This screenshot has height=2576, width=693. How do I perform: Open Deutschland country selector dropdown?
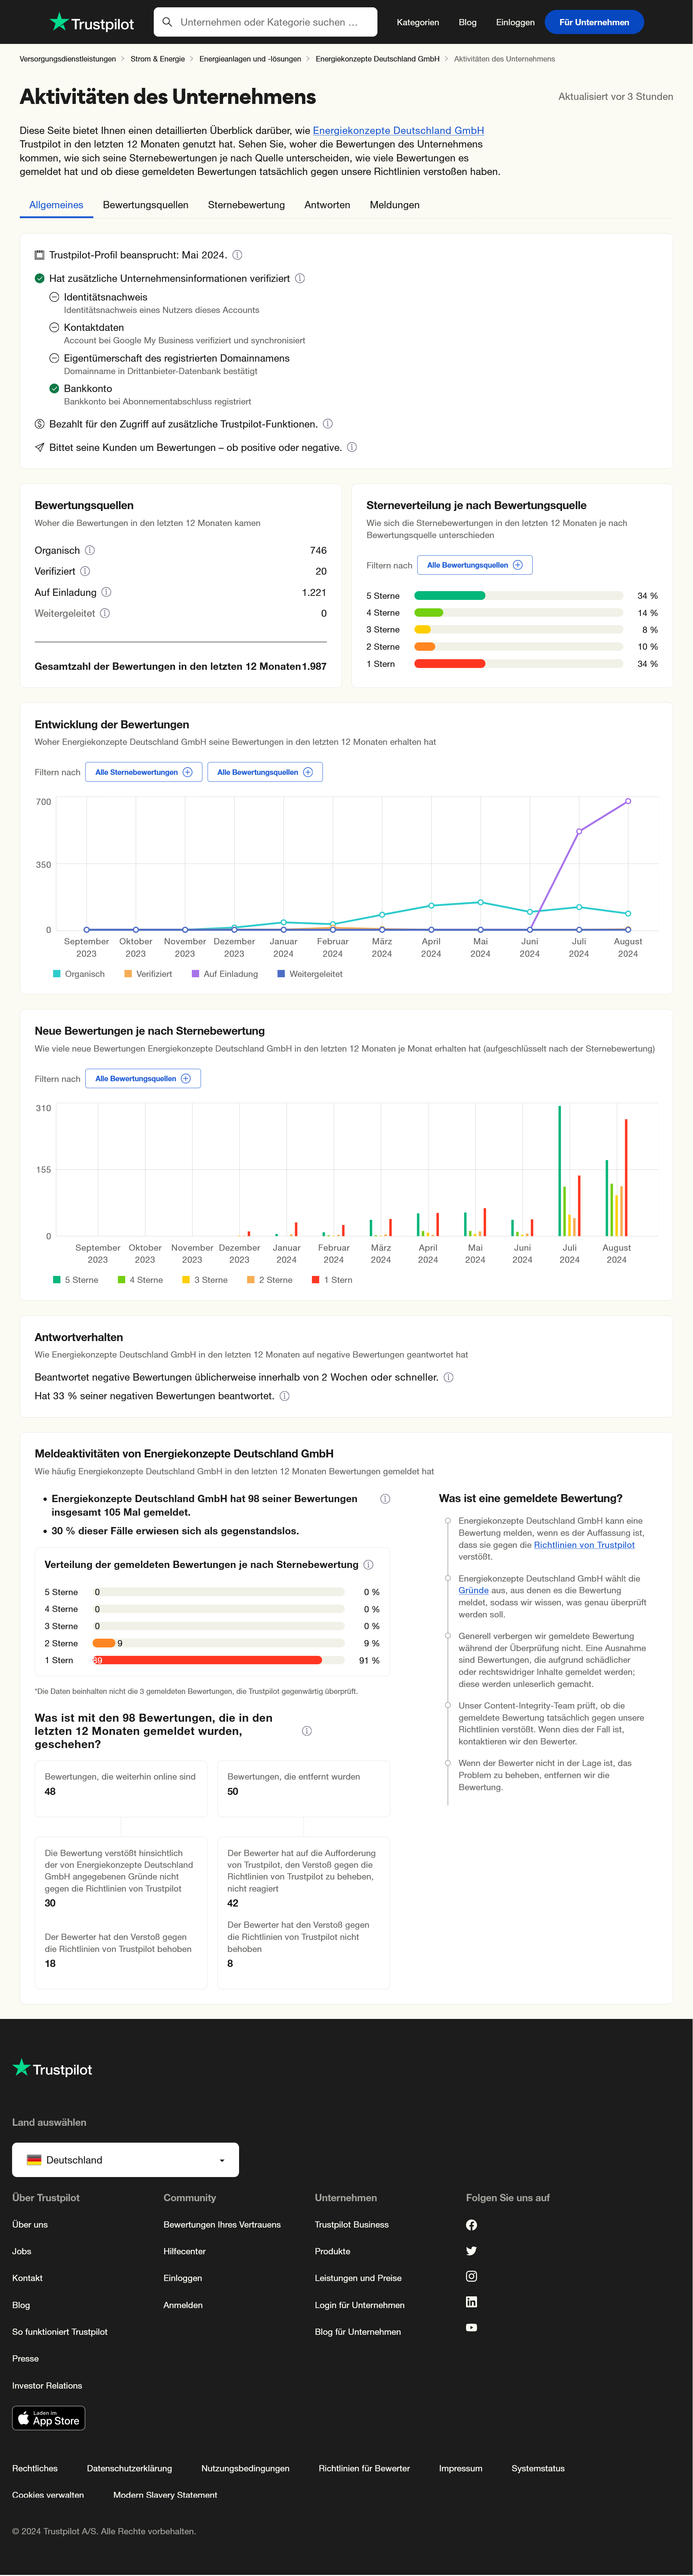coord(125,2160)
